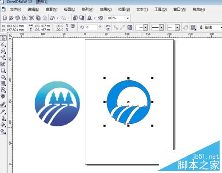
Task: Click the Paste toolbar icon
Action: pyautogui.click(x=45, y=18)
